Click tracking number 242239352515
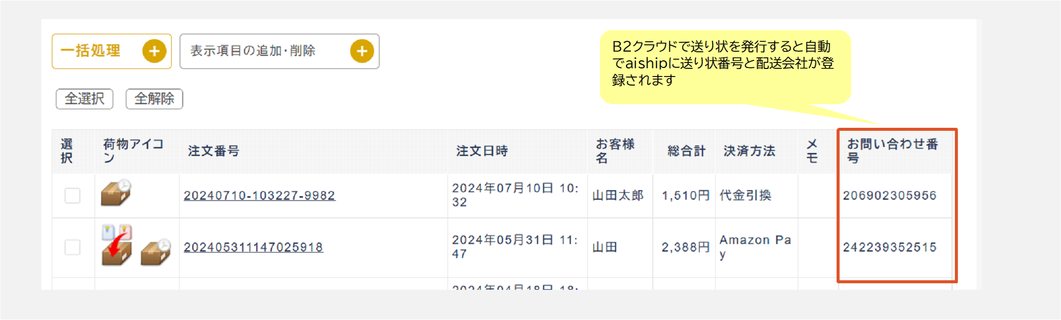1061x320 pixels. pyautogui.click(x=889, y=248)
